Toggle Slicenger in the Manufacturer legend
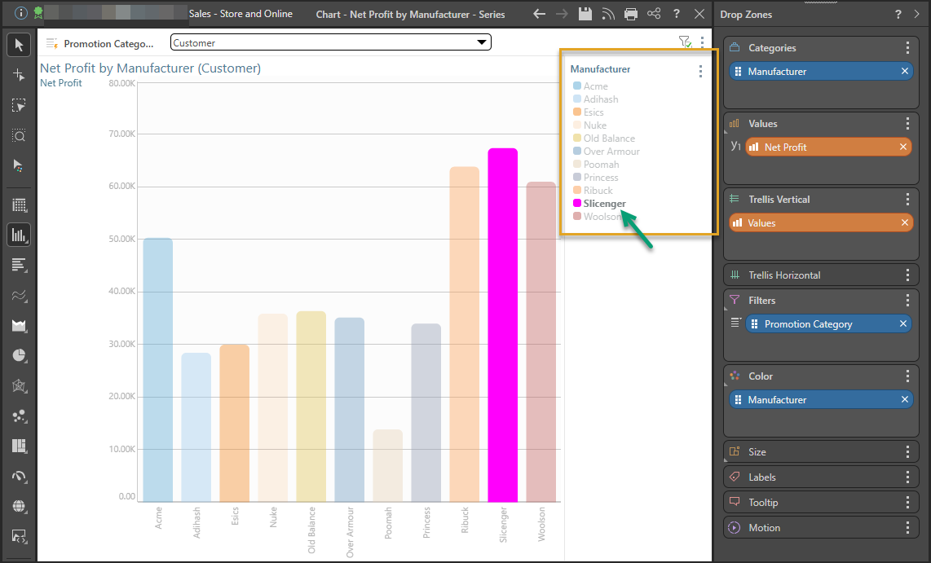931x563 pixels. [604, 204]
